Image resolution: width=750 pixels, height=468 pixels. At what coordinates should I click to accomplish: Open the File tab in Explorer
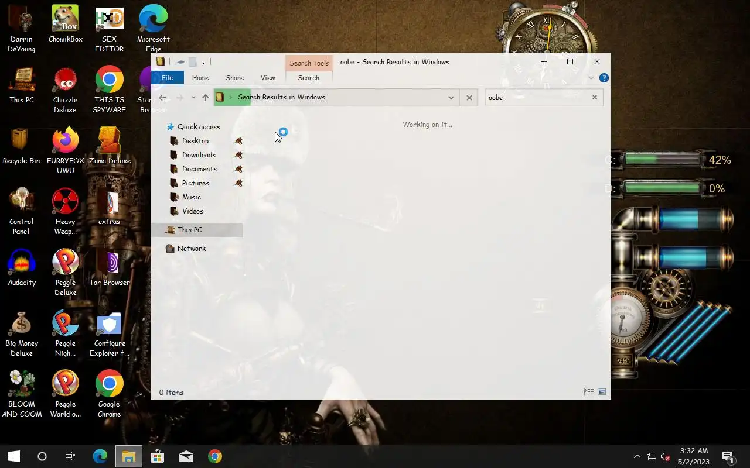click(x=167, y=78)
